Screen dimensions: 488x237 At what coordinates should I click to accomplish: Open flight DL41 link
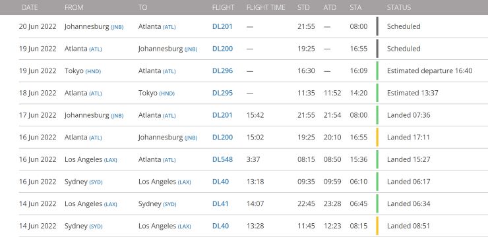coord(220,204)
